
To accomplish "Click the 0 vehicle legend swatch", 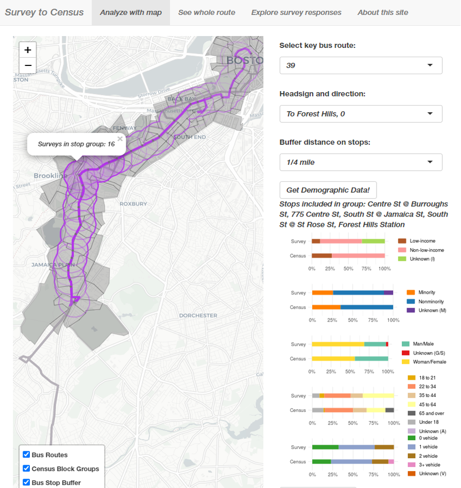I will (411, 438).
